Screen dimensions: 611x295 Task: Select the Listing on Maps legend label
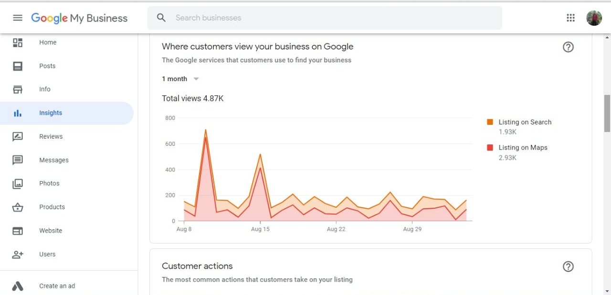click(523, 148)
